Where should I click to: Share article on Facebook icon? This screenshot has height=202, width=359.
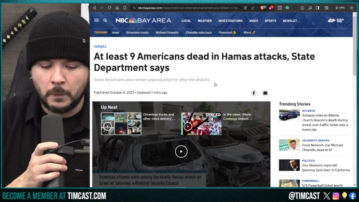pyautogui.click(x=254, y=93)
